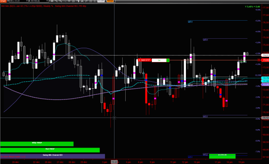
Task: Open the drawing tools pencil icon
Action: pyautogui.click(x=56, y=1)
